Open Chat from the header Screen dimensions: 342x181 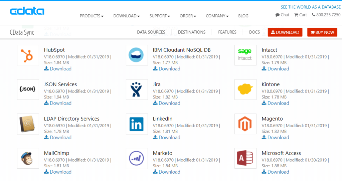(x=282, y=15)
